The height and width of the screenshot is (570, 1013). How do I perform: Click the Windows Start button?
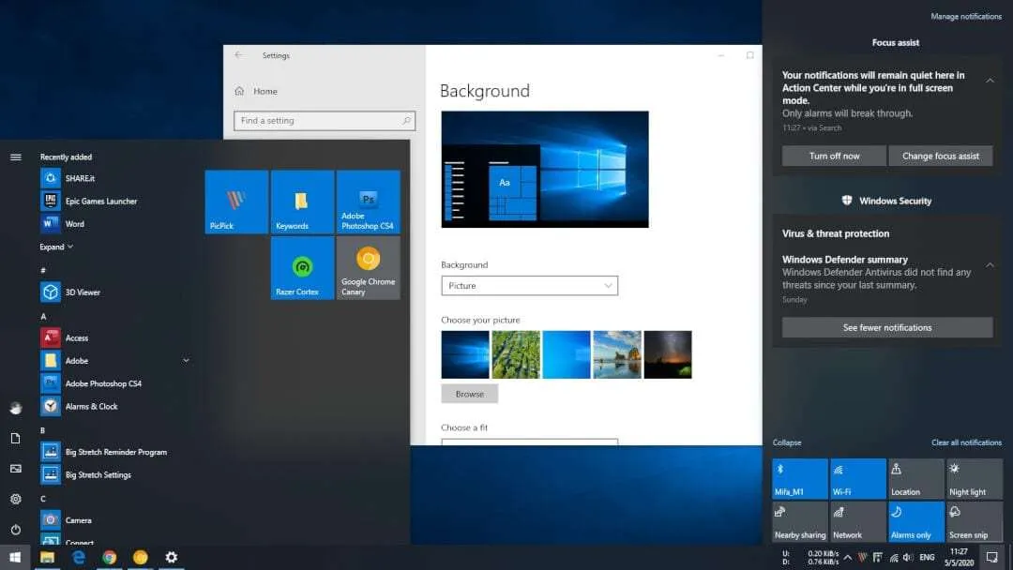click(16, 557)
